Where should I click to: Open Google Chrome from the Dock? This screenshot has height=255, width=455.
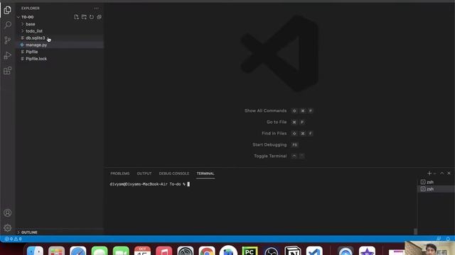coord(207,251)
